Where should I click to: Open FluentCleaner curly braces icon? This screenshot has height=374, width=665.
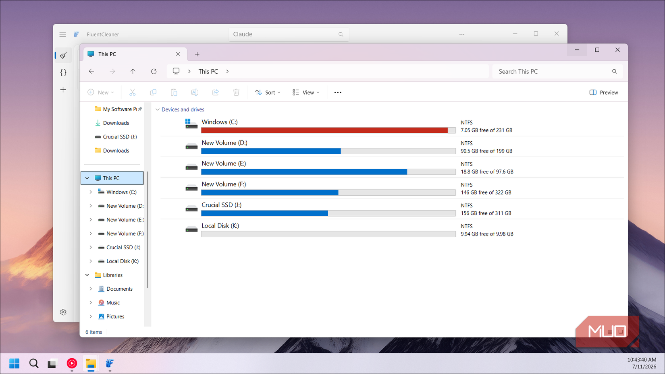[63, 72]
